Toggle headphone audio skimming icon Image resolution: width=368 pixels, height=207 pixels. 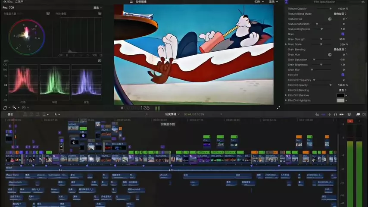point(335,114)
